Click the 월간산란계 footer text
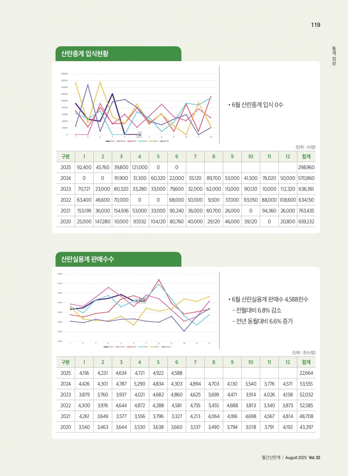This screenshot has height=476, width=348. [x=271, y=458]
